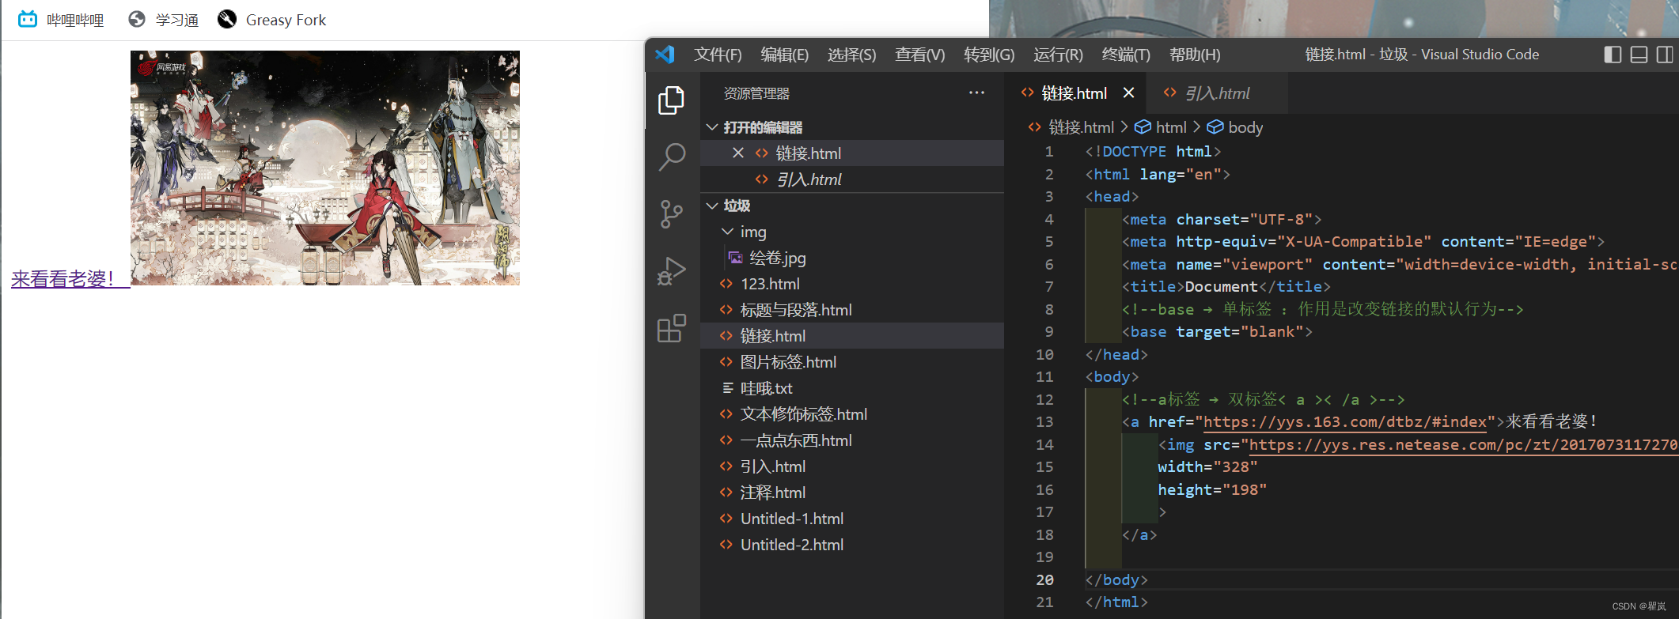Close 链接.html in open editors list
Viewport: 1679px width, 619px height.
coord(737,153)
